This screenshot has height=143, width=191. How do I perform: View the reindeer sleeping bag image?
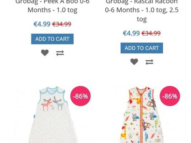[x=53, y=114]
